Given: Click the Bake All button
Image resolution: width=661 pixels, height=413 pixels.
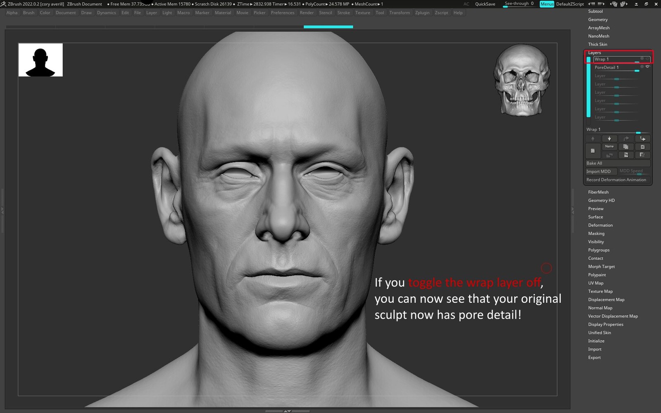Looking at the screenshot, I should (x=618, y=164).
